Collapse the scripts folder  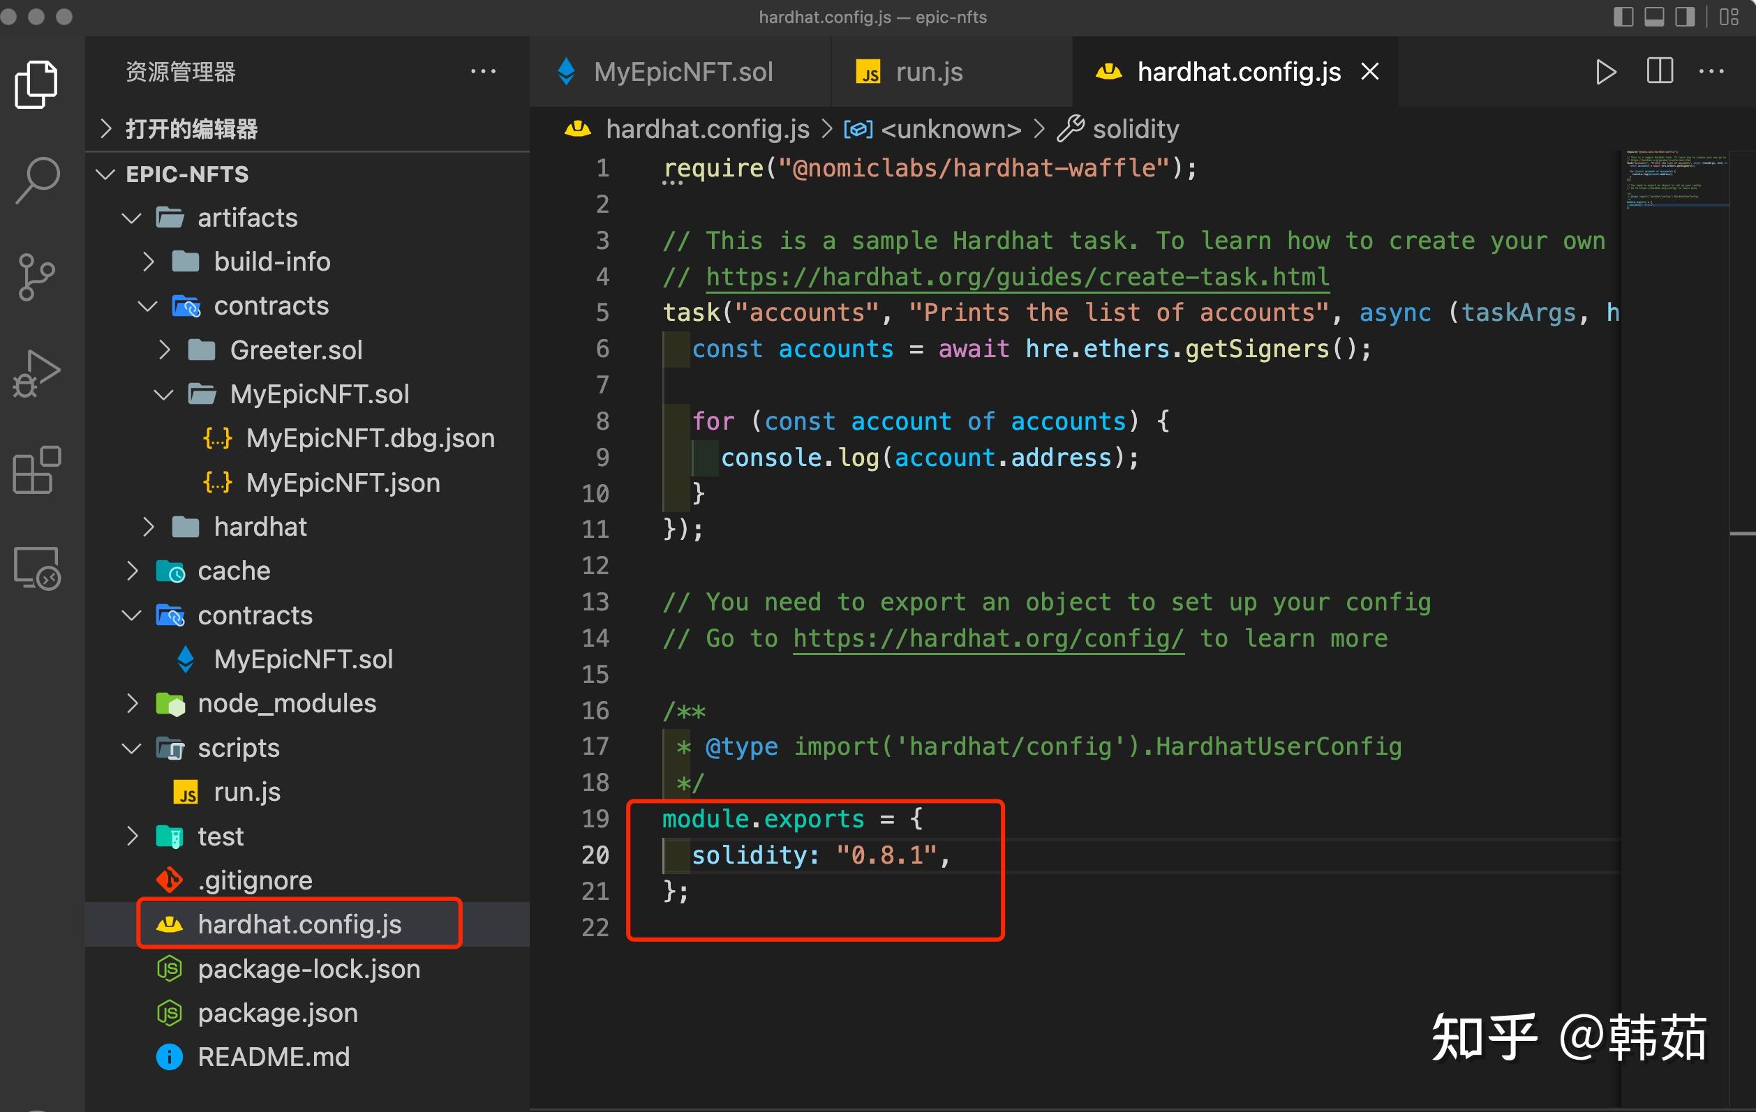(x=307, y=748)
